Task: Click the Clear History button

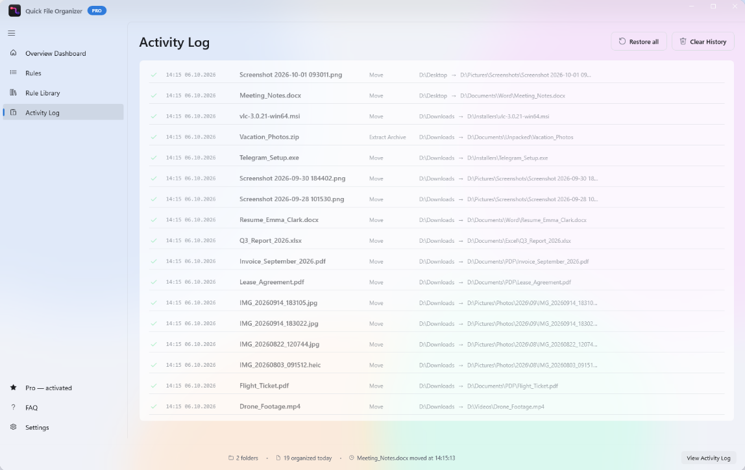Action: [x=703, y=42]
